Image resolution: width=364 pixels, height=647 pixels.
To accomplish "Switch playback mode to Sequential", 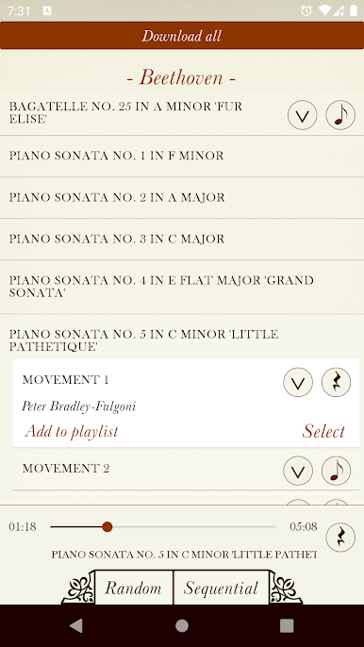I will coord(222,588).
